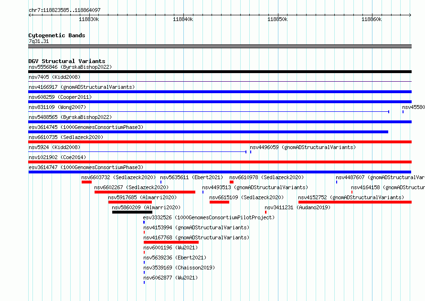The image size is (425, 301).
Task: Click the red nsv6610735 variant bar
Action: pos(220,142)
